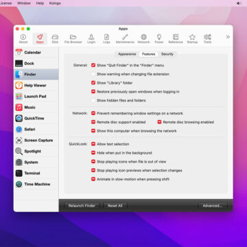Open the Power lightbulb toolbar icon
Viewport: 247px width, 247px height.
click(159, 39)
